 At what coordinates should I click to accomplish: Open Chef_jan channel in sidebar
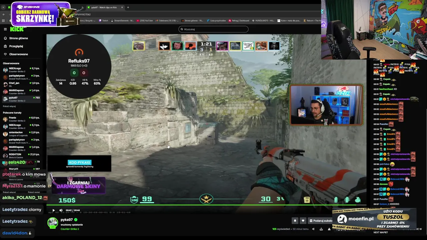[x=22, y=84]
